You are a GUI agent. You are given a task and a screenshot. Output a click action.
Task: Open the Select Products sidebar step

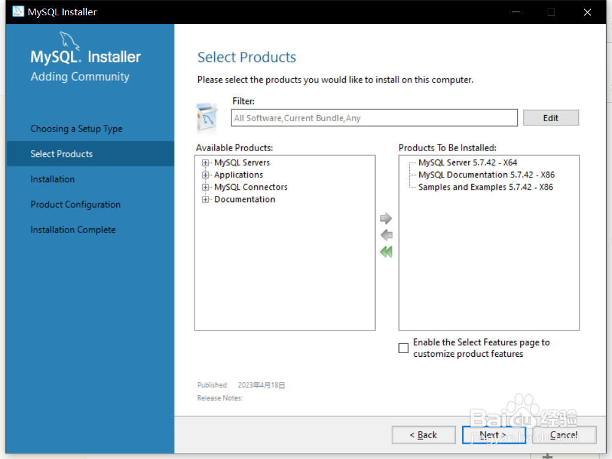(x=91, y=154)
